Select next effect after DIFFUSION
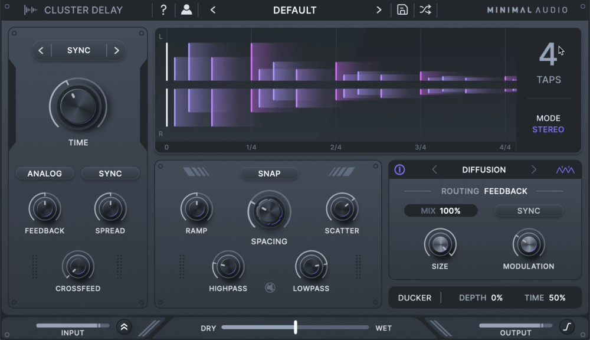The width and height of the screenshot is (590, 340). (x=533, y=170)
